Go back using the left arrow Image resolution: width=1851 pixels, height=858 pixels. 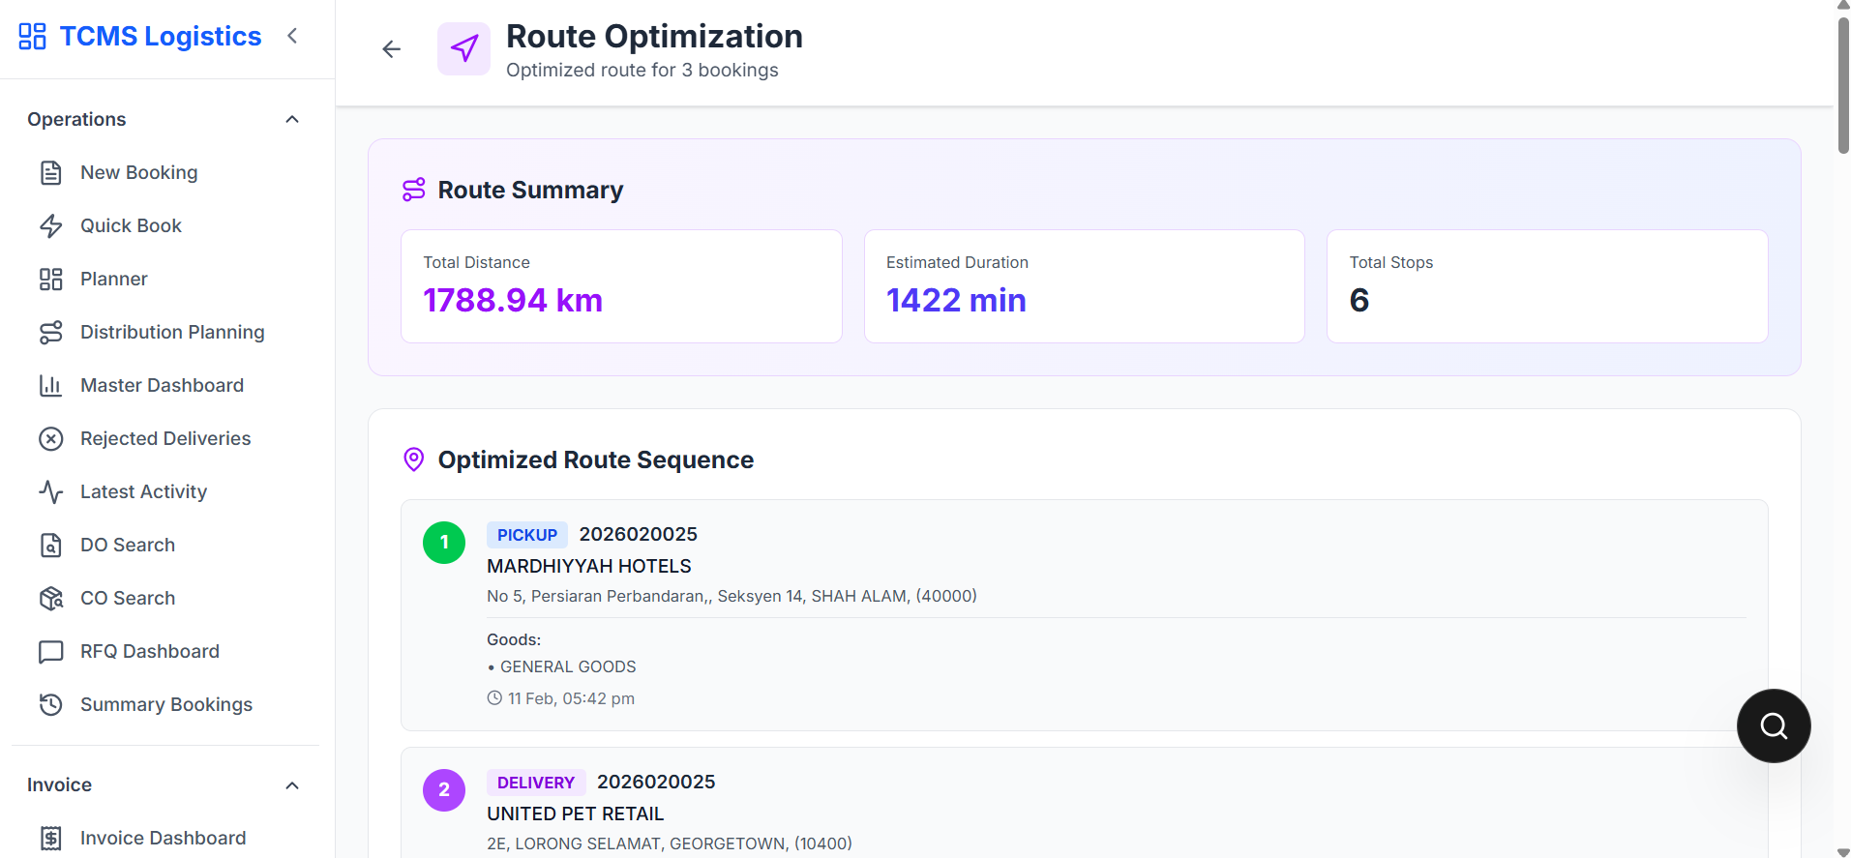point(391,49)
